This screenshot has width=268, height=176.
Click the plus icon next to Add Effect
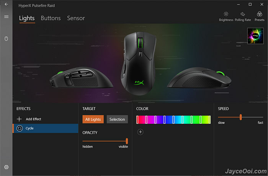(19, 119)
